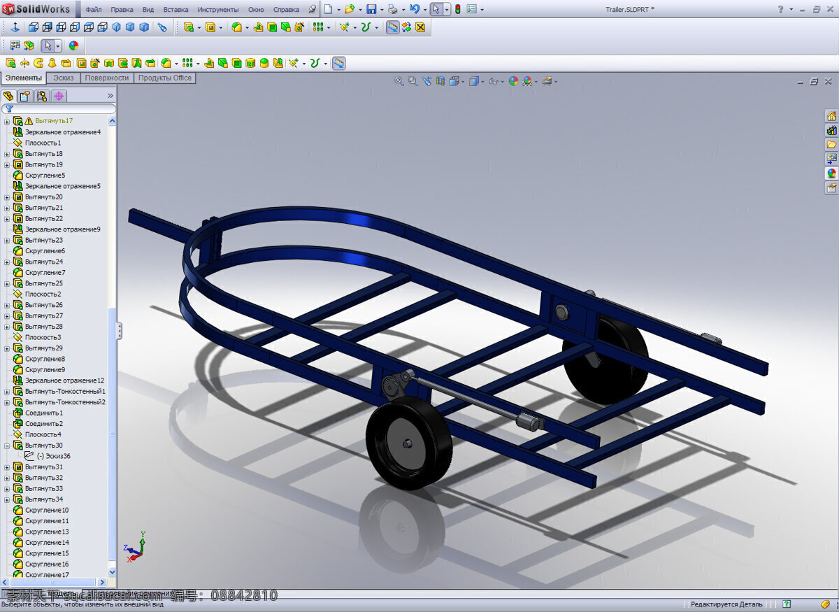Click the Undo arrow icon
This screenshot has width=839, height=612.
pyautogui.click(x=415, y=9)
